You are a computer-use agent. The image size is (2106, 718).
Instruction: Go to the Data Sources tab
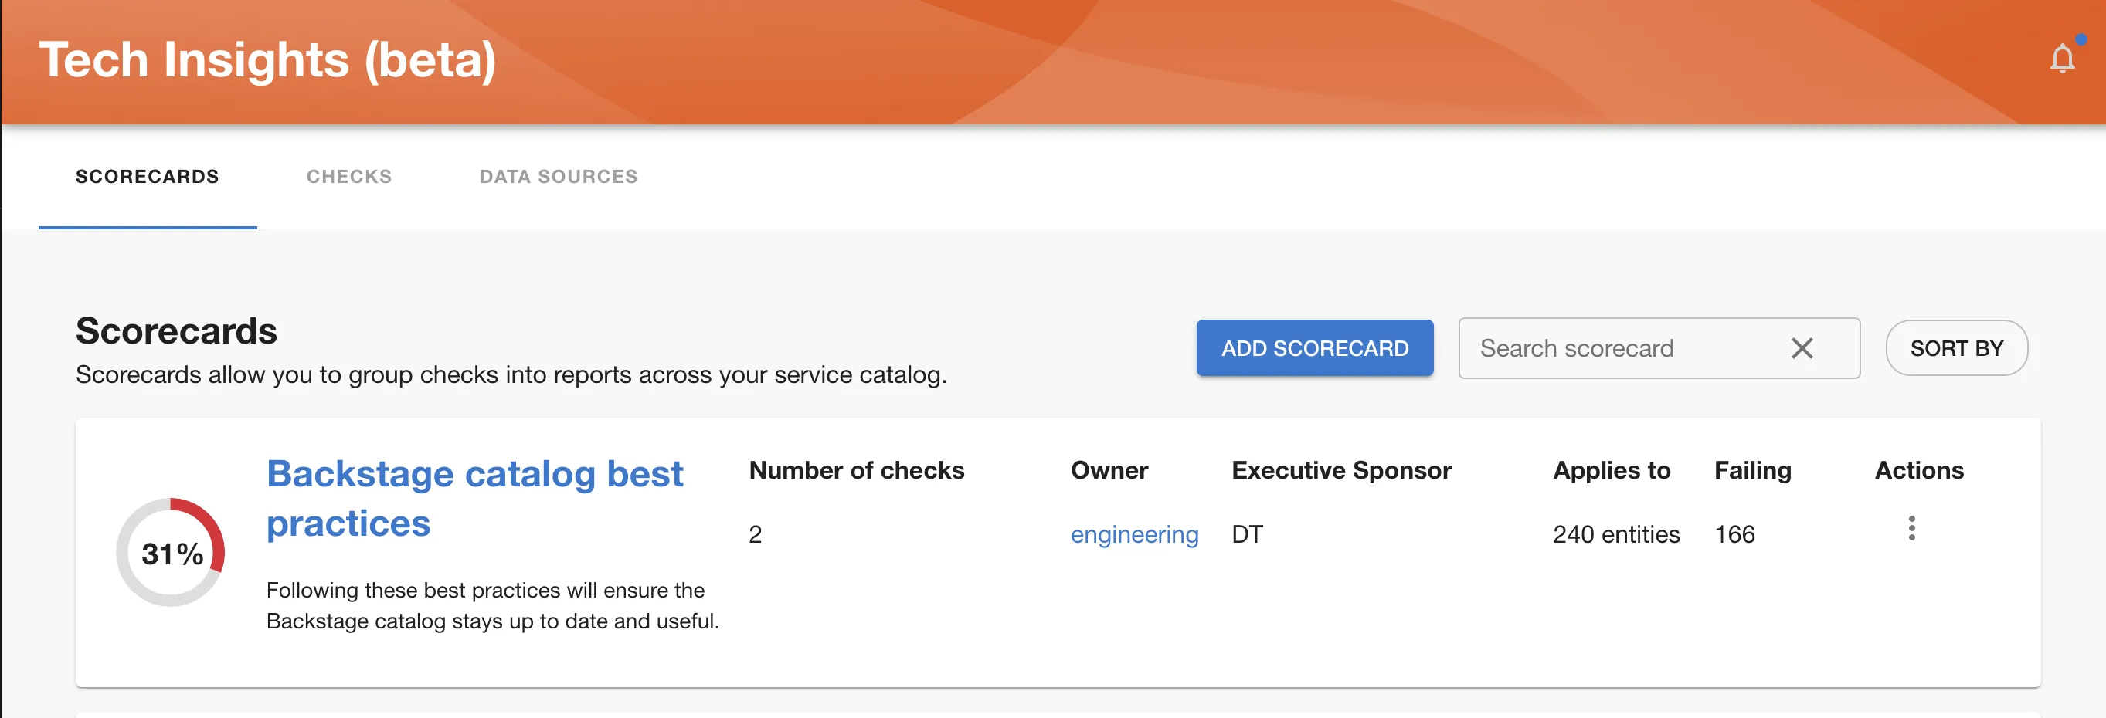pos(559,177)
